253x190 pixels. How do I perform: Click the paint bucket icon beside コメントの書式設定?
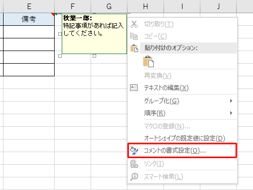[134, 151]
